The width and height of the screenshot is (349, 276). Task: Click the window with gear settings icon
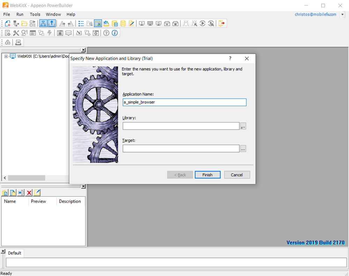tap(96, 33)
